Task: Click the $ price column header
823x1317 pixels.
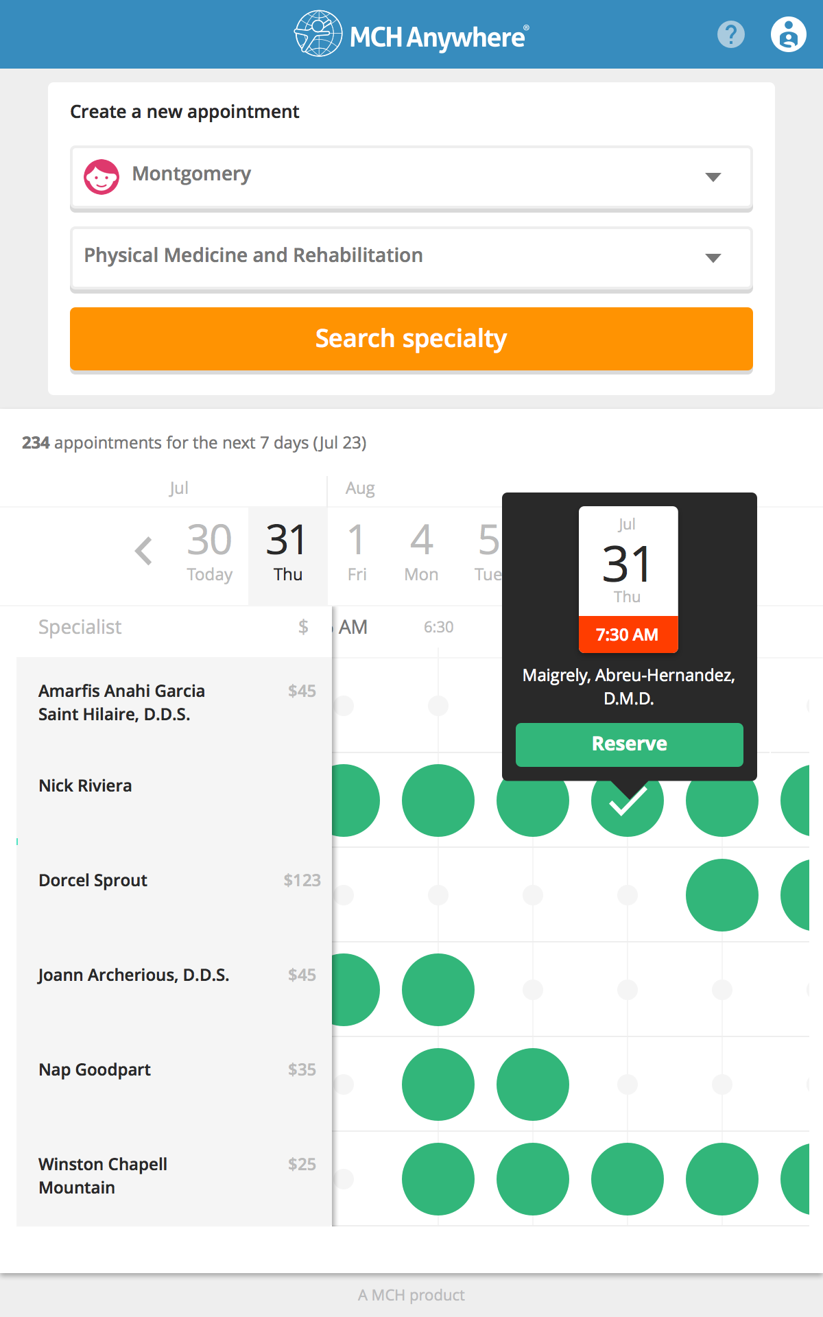Action: pyautogui.click(x=303, y=627)
